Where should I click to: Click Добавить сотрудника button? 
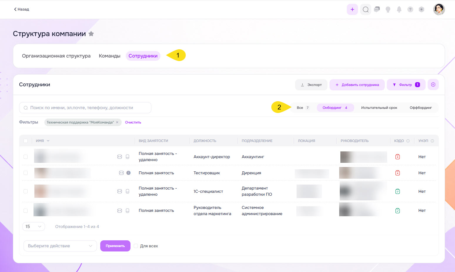(357, 85)
